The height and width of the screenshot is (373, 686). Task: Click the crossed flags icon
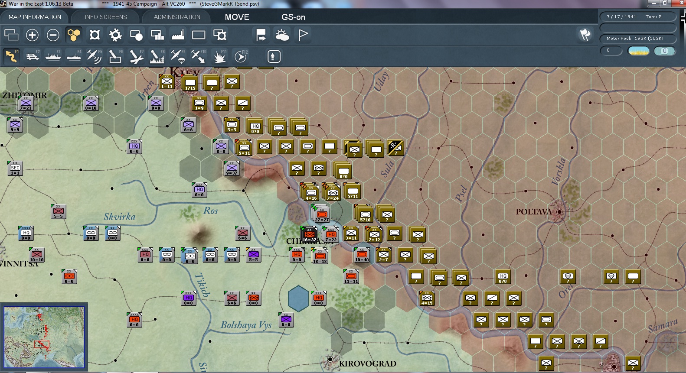585,35
